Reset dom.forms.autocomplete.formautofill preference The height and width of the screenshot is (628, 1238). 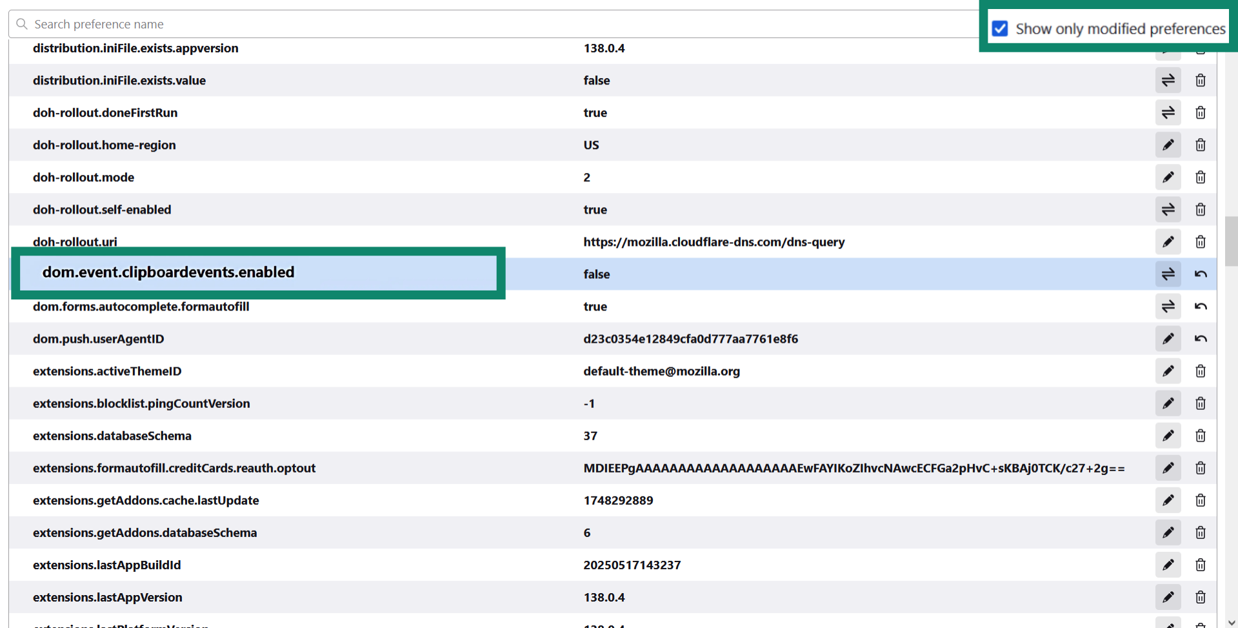1200,307
